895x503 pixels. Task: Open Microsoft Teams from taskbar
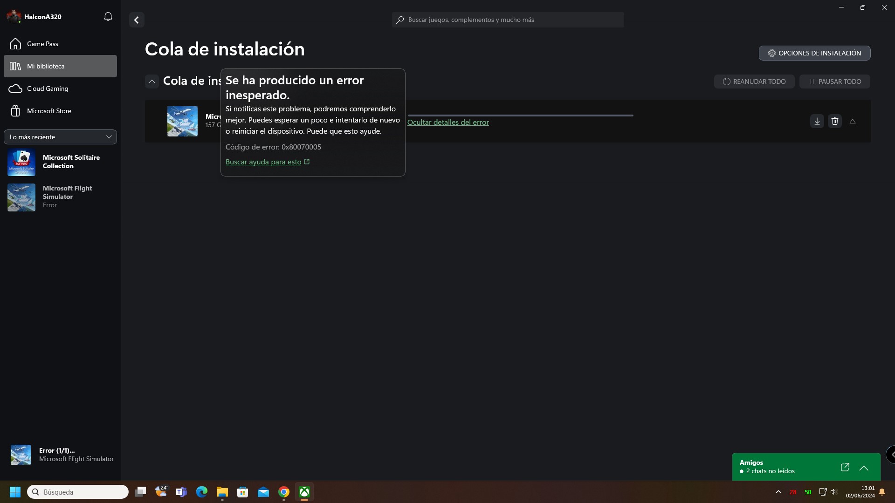(181, 492)
